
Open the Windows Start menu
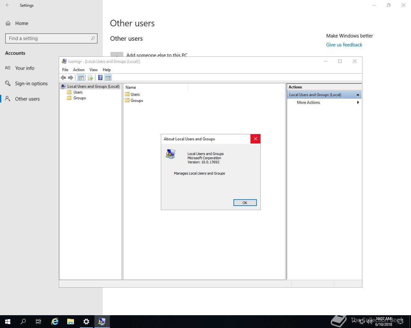[x=8, y=322]
